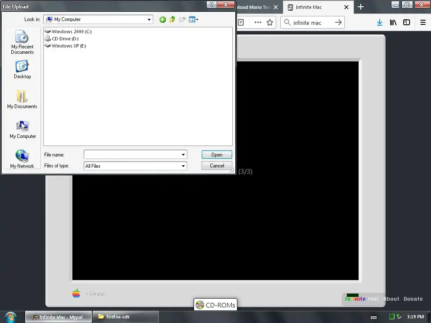Click the Infinite Mac logo link
The image size is (431, 323).
coord(362,299)
